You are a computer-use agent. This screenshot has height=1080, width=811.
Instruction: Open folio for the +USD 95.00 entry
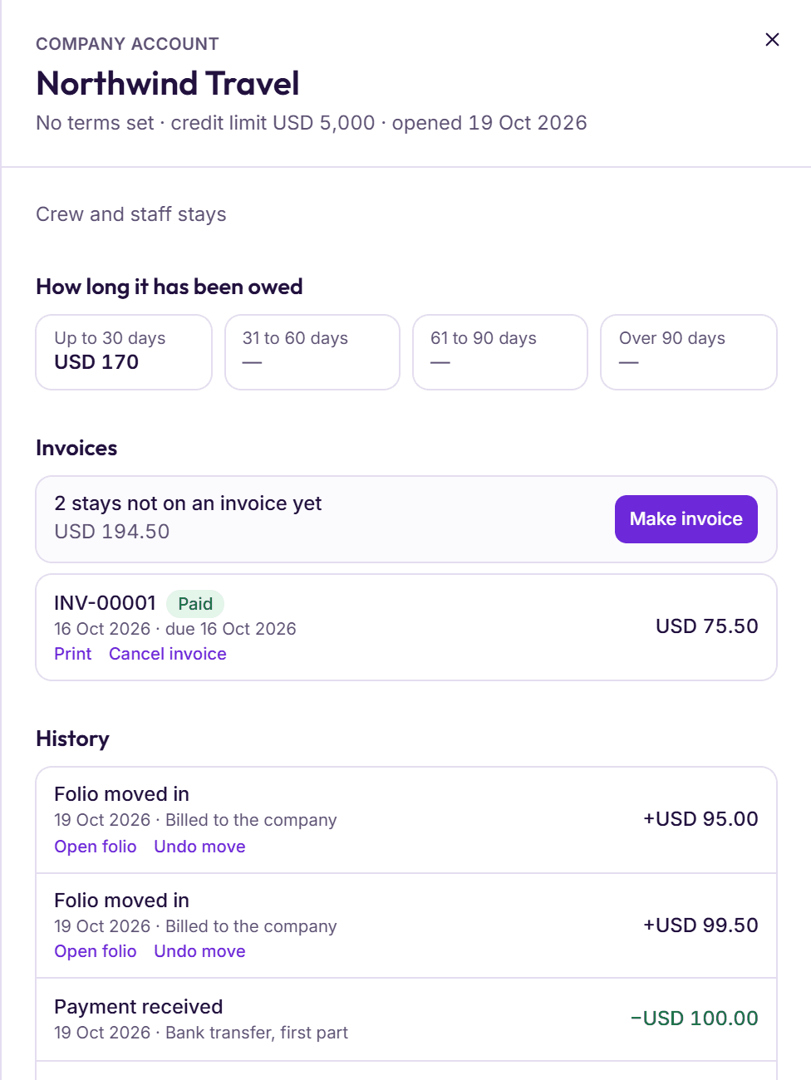[96, 847]
